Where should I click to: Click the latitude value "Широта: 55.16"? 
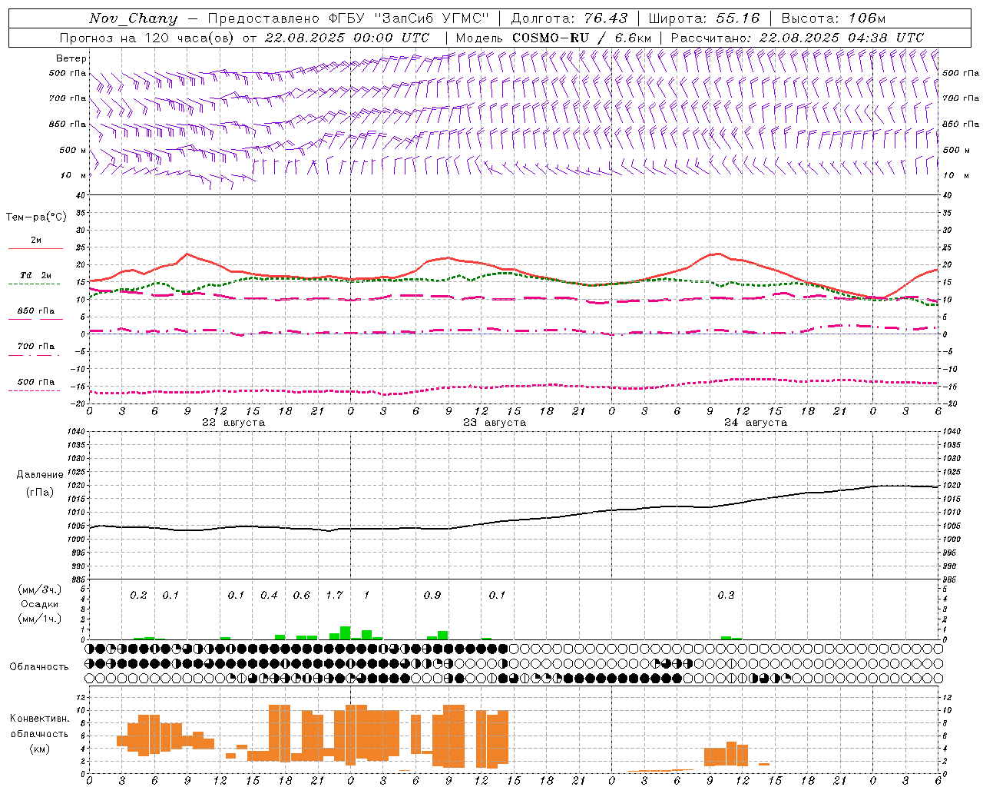pos(704,18)
